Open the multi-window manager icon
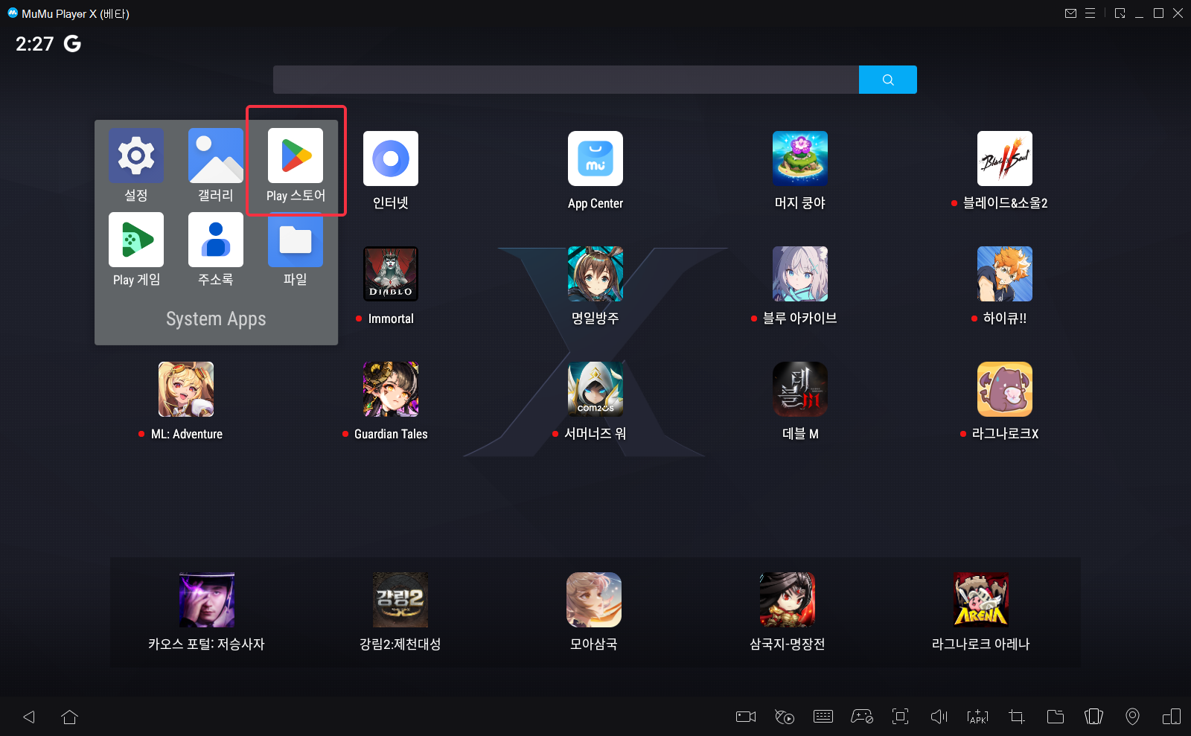Screen dimensions: 1191x736 [1172, 717]
